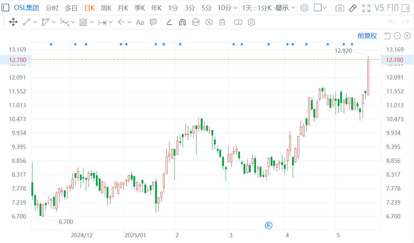Toggle the right side panel
Image resolution: width=414 pixels, height=243 pixels.
(x=405, y=8)
